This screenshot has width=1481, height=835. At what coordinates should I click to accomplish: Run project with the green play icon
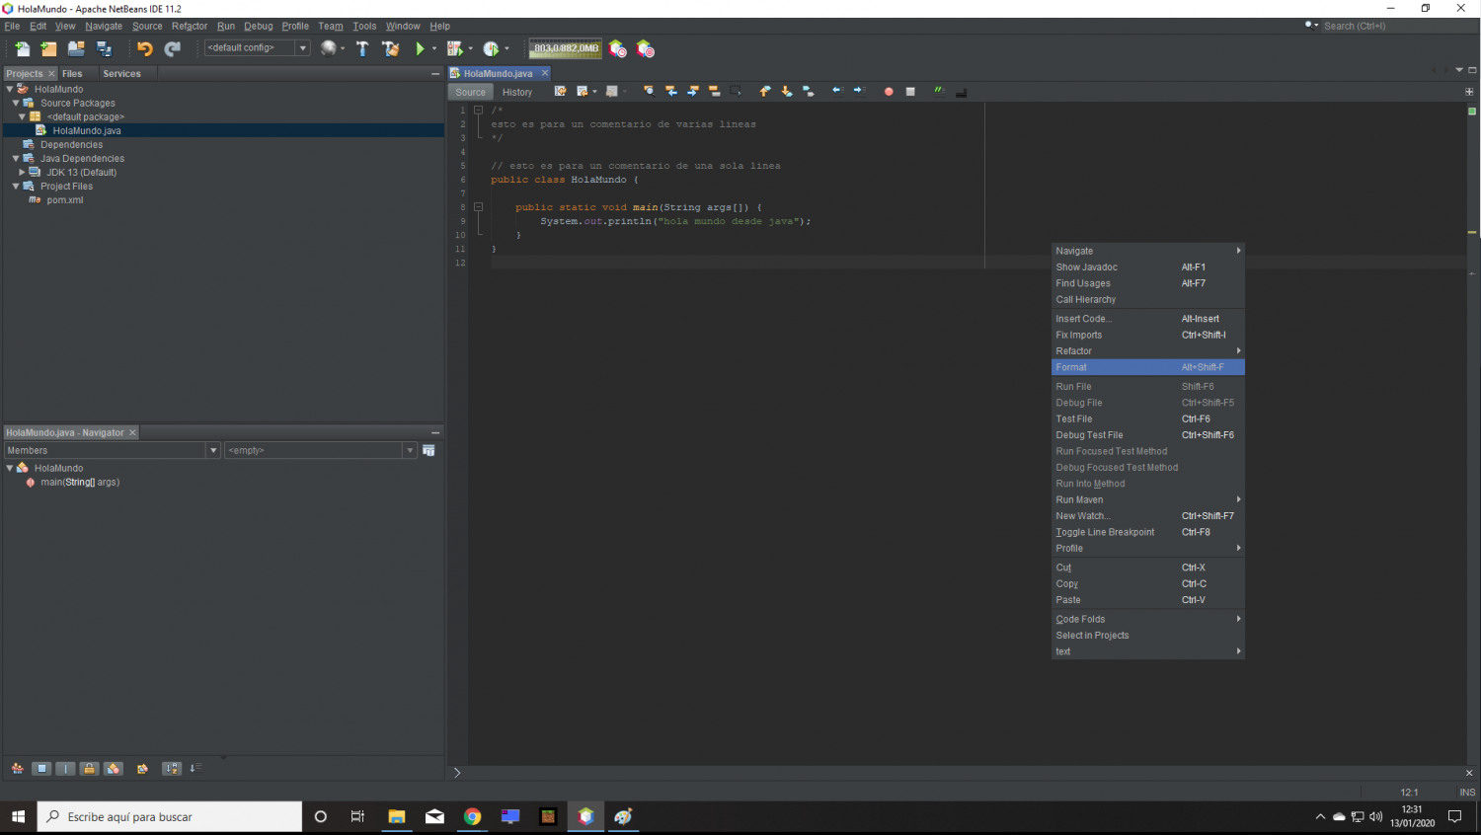[420, 48]
